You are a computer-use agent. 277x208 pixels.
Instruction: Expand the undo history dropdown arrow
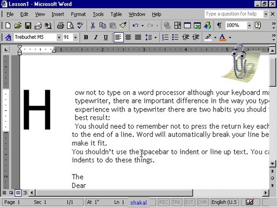pyautogui.click(x=143, y=25)
